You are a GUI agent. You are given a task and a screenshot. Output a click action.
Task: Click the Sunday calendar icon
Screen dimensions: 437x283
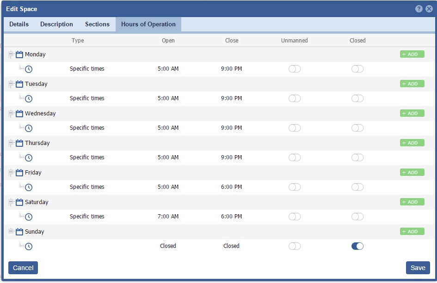pos(19,232)
